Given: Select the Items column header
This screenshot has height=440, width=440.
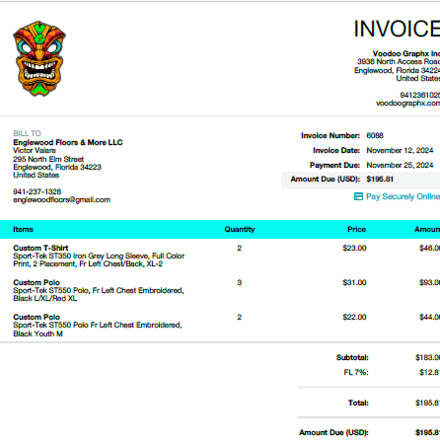Looking at the screenshot, I should tap(23, 230).
